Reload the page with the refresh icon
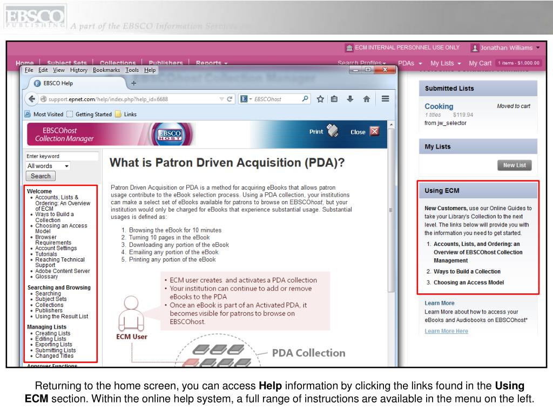 (230, 99)
